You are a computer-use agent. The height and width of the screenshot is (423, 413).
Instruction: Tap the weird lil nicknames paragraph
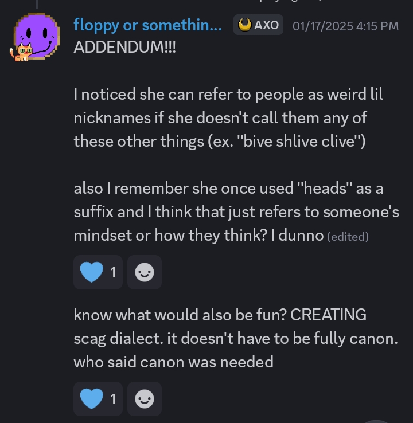click(x=228, y=117)
